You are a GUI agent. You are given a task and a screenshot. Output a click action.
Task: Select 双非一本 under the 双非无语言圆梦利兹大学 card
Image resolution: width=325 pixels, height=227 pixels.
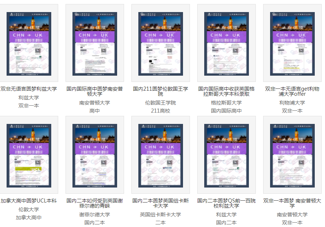point(29,106)
